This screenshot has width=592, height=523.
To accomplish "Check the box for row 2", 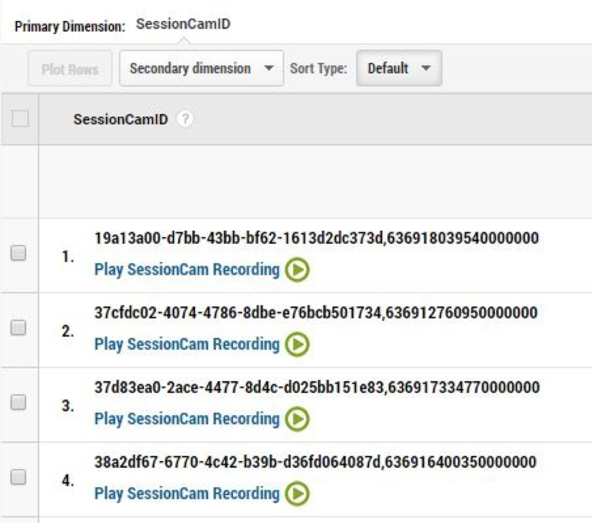I will 18,328.
